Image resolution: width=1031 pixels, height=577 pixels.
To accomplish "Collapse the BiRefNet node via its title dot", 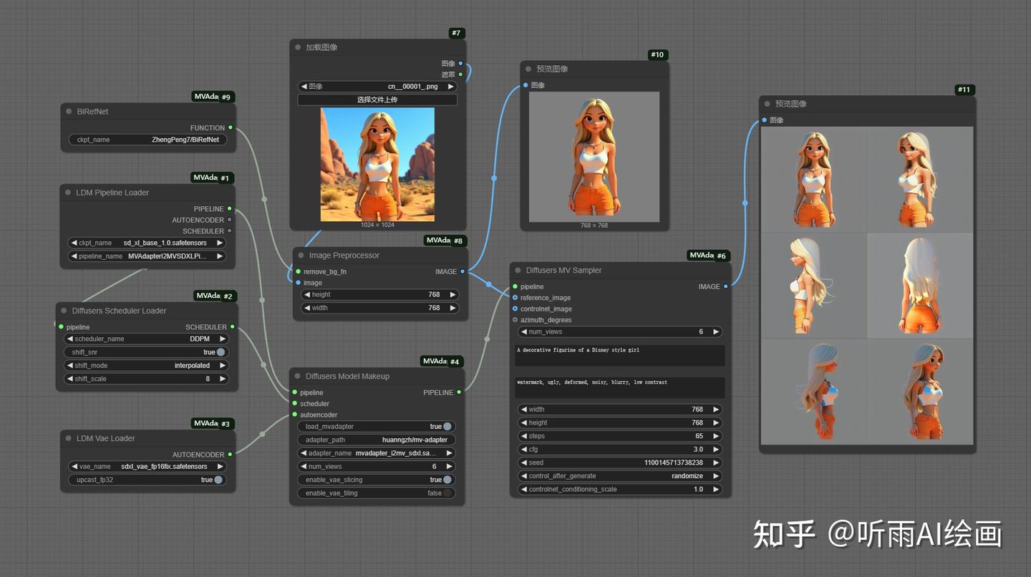I will (x=68, y=112).
